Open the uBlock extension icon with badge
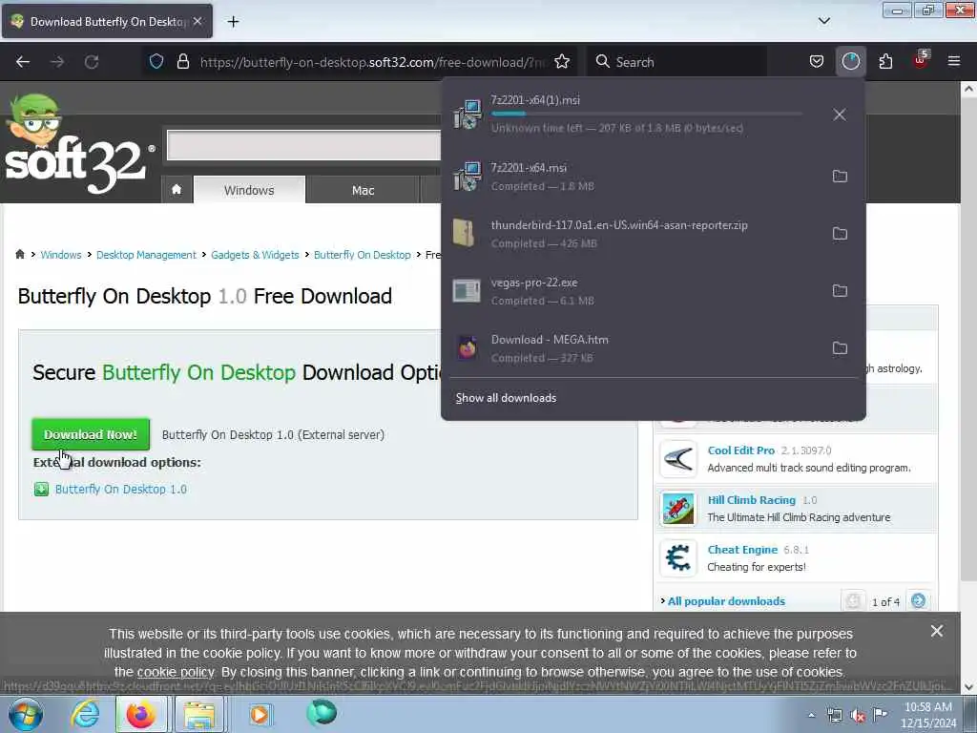Screen dimensions: 977x733 pos(921,60)
